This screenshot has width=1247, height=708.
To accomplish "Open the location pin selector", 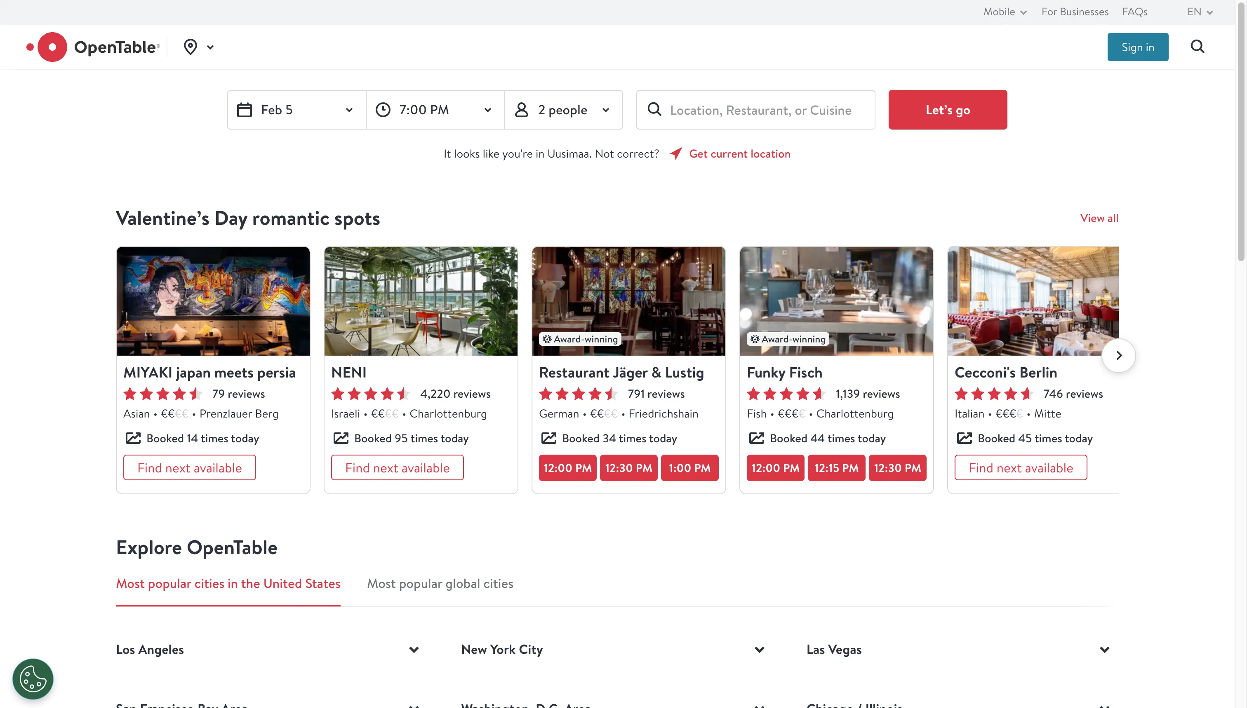I will click(x=198, y=47).
